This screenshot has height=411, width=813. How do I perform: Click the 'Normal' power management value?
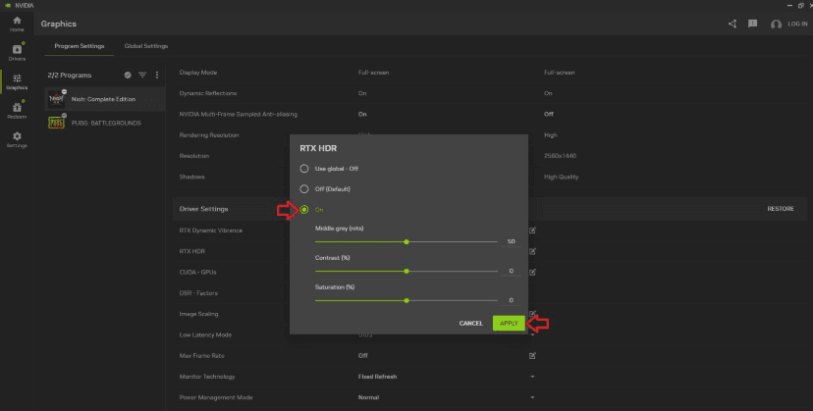pos(368,397)
